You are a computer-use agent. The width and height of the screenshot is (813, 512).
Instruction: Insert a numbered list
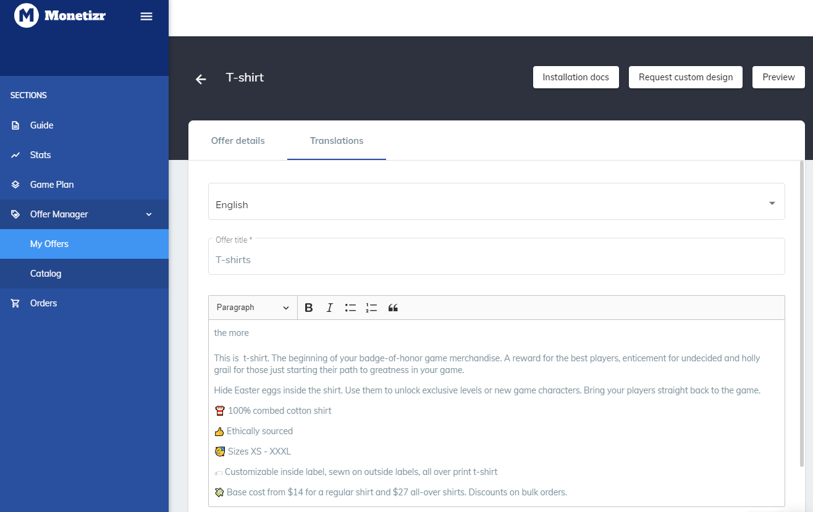(x=371, y=308)
